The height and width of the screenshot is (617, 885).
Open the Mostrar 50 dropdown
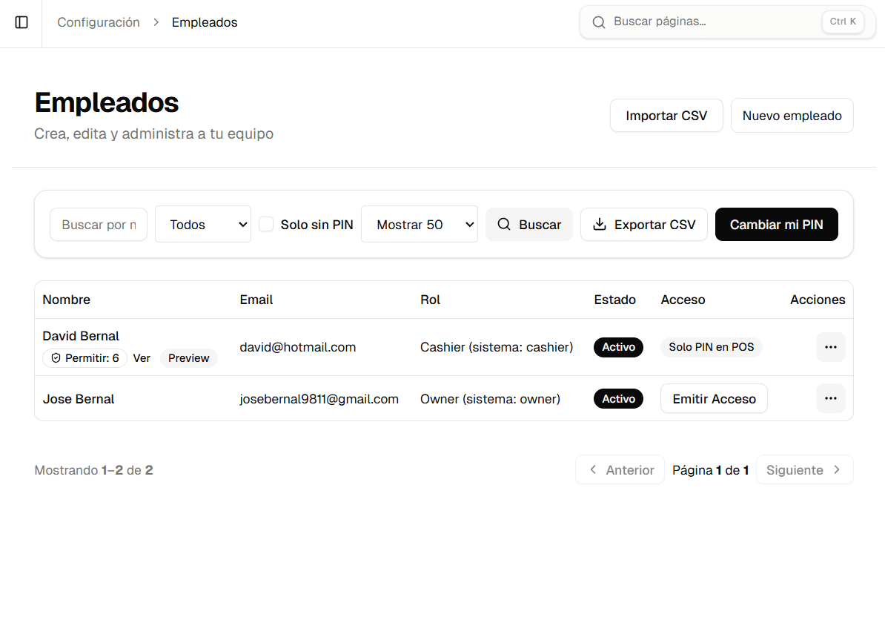click(x=420, y=224)
